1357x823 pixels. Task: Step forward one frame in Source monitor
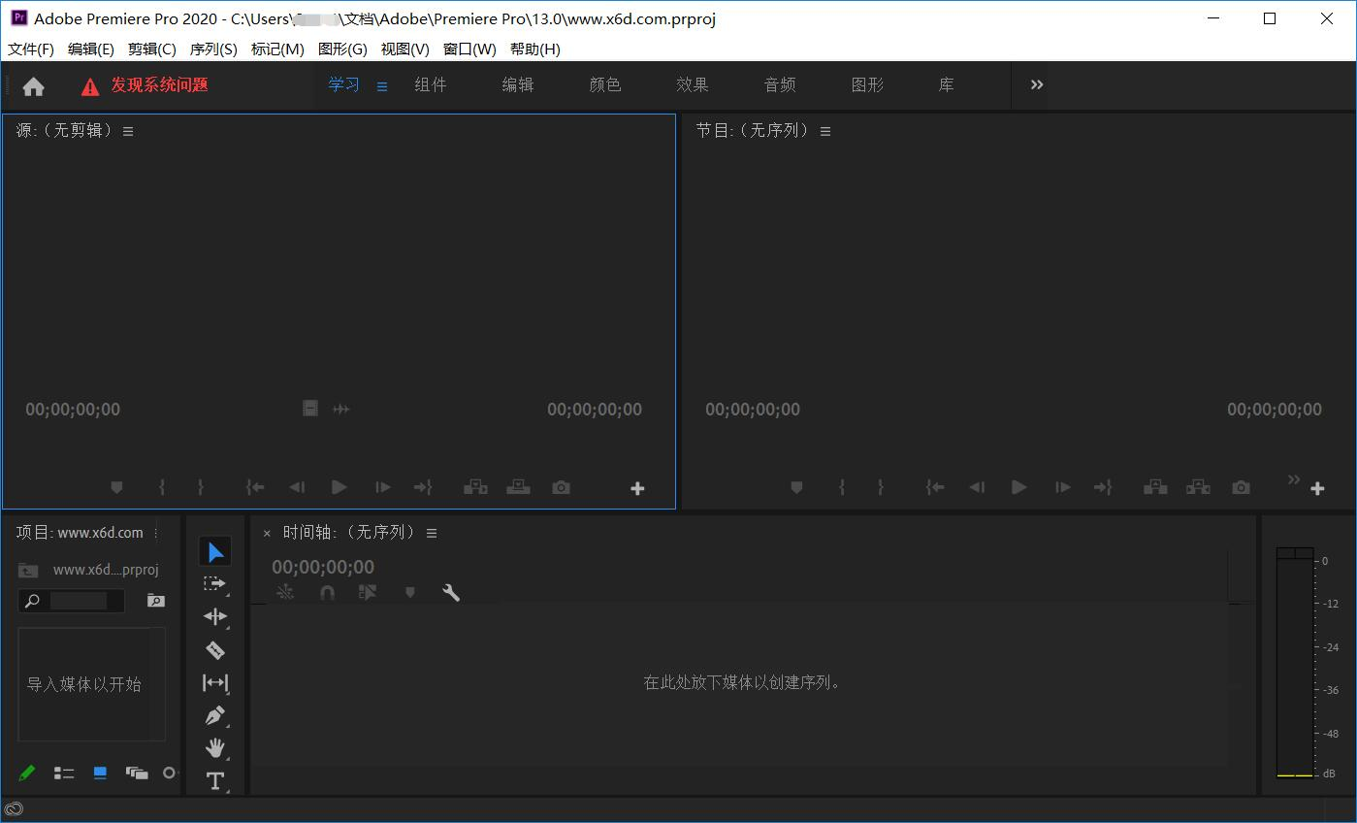coord(383,487)
